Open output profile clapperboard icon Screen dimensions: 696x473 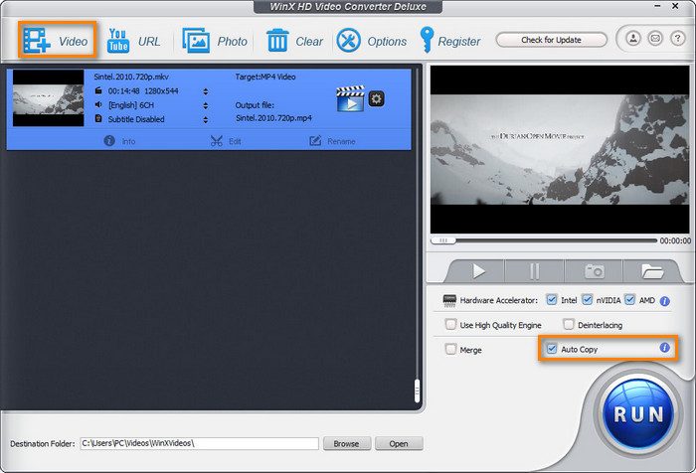pos(350,98)
